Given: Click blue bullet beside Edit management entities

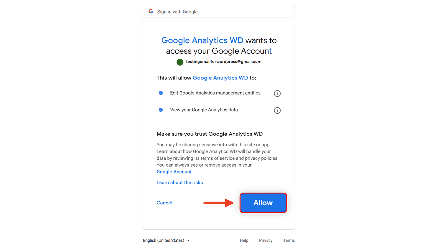Looking at the screenshot, I should [161, 93].
